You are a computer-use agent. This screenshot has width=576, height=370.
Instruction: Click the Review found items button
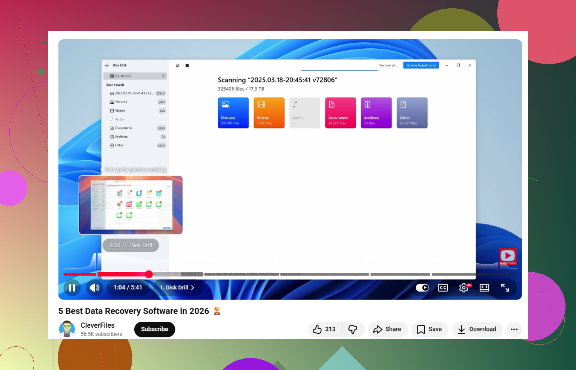click(421, 65)
